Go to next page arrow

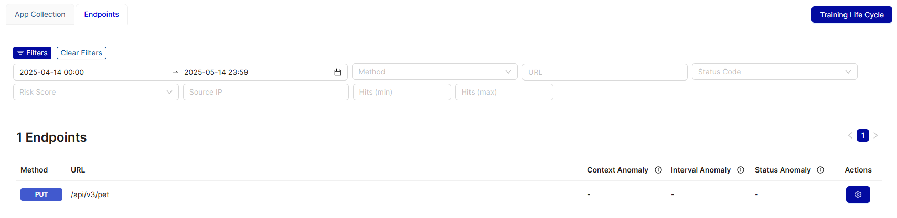pyautogui.click(x=875, y=135)
